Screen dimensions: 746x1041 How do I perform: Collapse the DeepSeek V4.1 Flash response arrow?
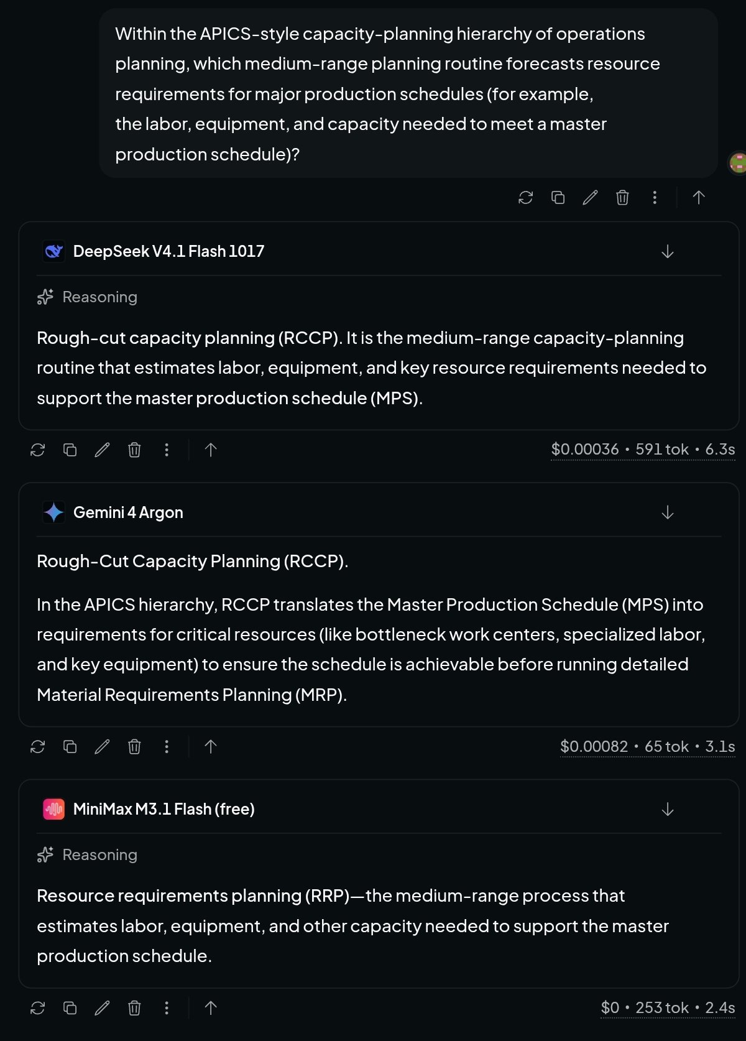coord(668,251)
